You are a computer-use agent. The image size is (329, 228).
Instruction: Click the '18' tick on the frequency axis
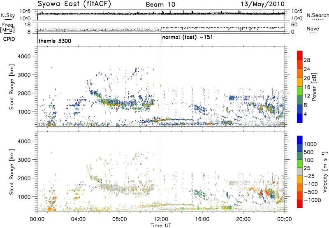click(27, 25)
